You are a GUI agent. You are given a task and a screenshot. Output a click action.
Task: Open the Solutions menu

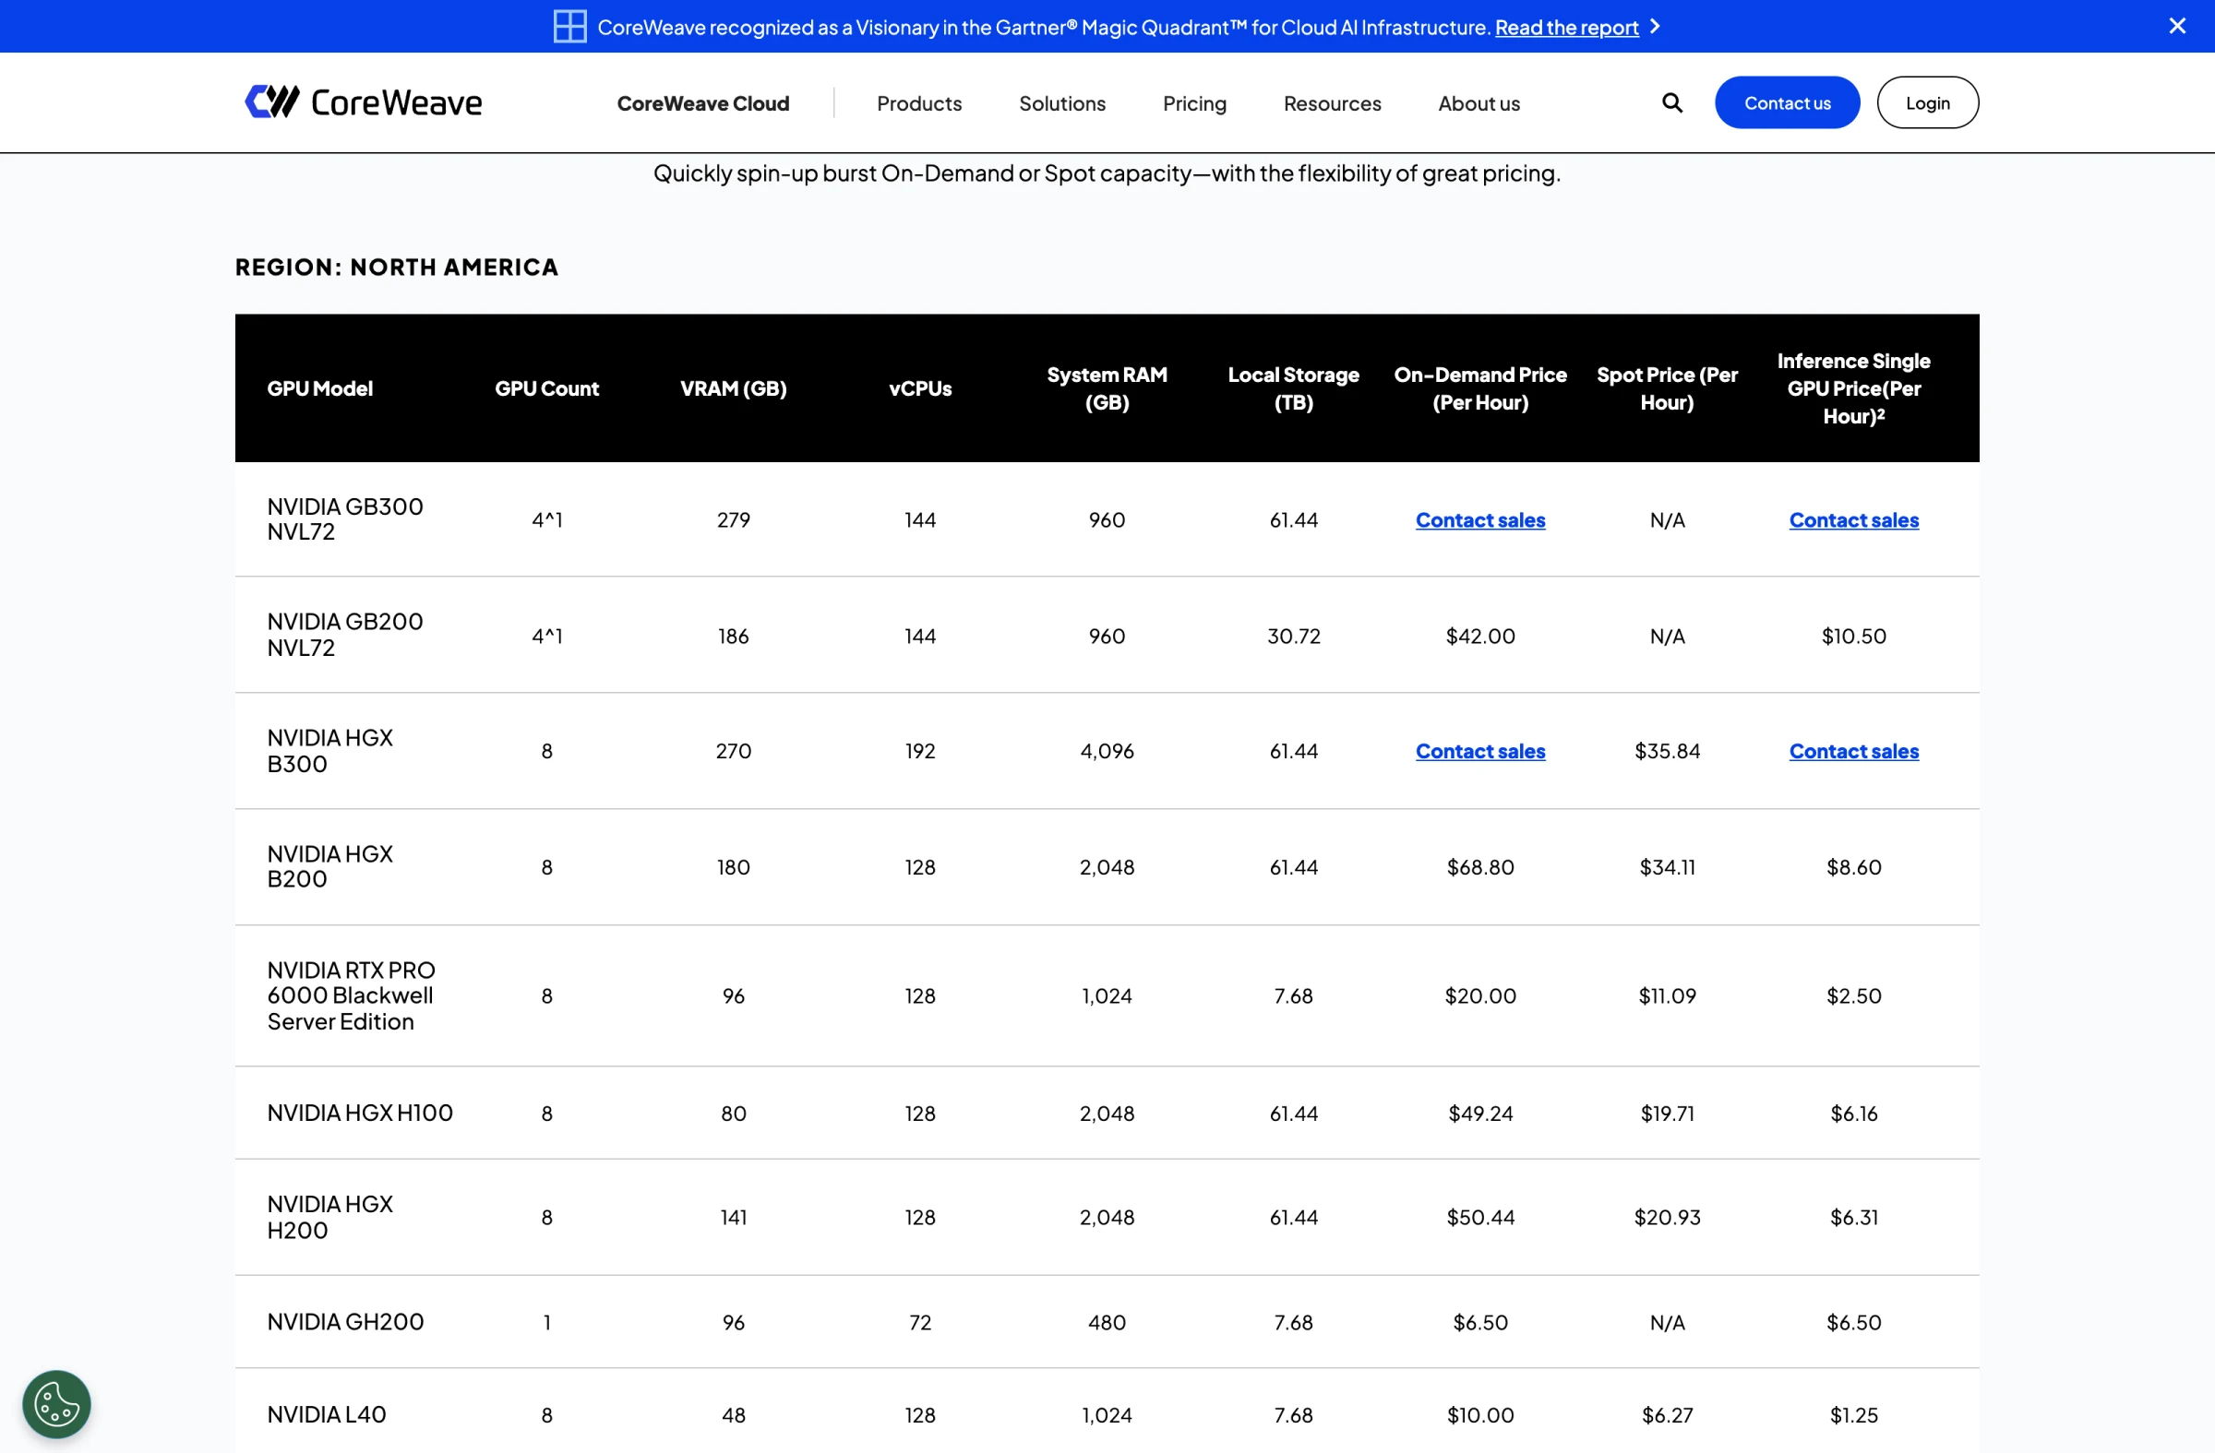pyautogui.click(x=1062, y=103)
